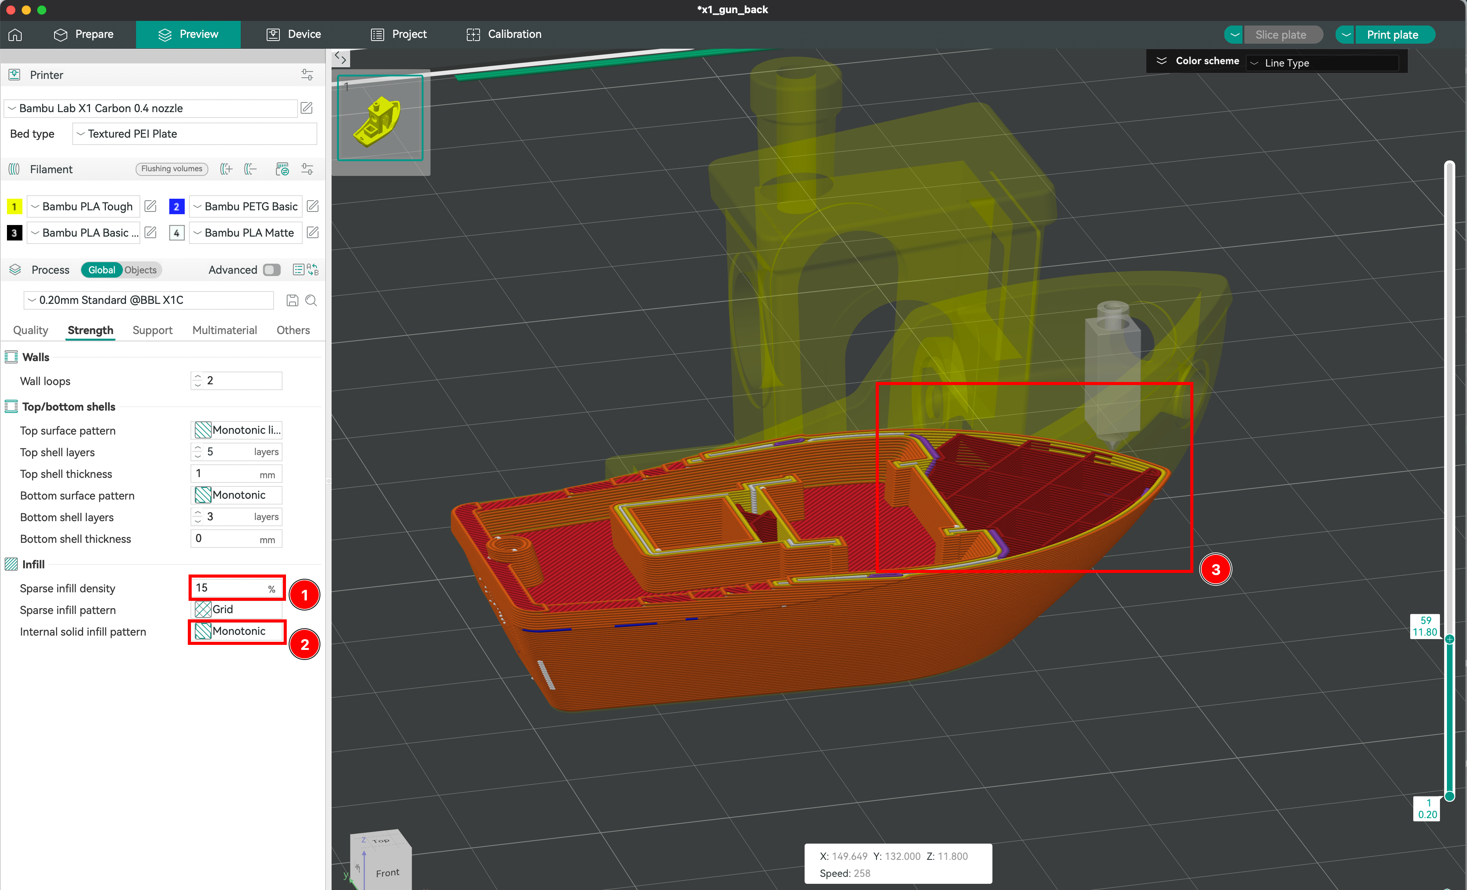Viewport: 1467px width, 890px height.
Task: Click the Walls section icon
Action: click(11, 357)
